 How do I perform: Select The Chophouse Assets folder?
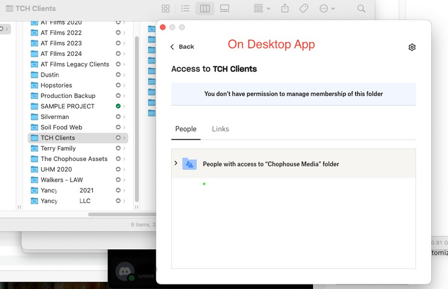[73, 159]
